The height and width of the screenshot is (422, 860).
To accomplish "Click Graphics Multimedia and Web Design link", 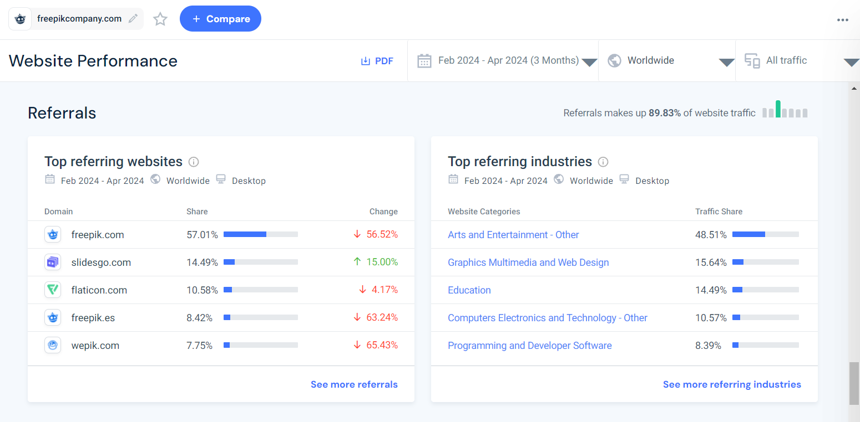I will [x=528, y=263].
